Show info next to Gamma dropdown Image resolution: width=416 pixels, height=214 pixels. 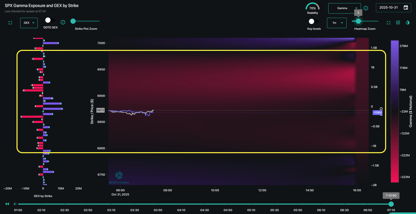pyautogui.click(x=366, y=8)
